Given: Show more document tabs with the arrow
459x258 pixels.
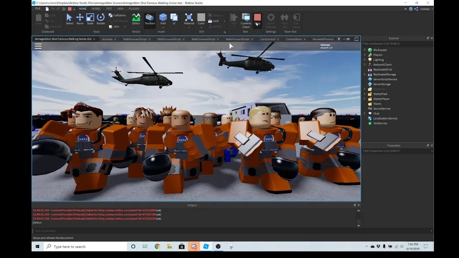Looking at the screenshot, I should pos(339,39).
